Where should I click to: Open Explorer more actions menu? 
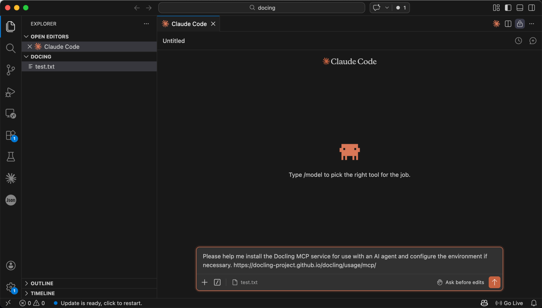tap(146, 24)
